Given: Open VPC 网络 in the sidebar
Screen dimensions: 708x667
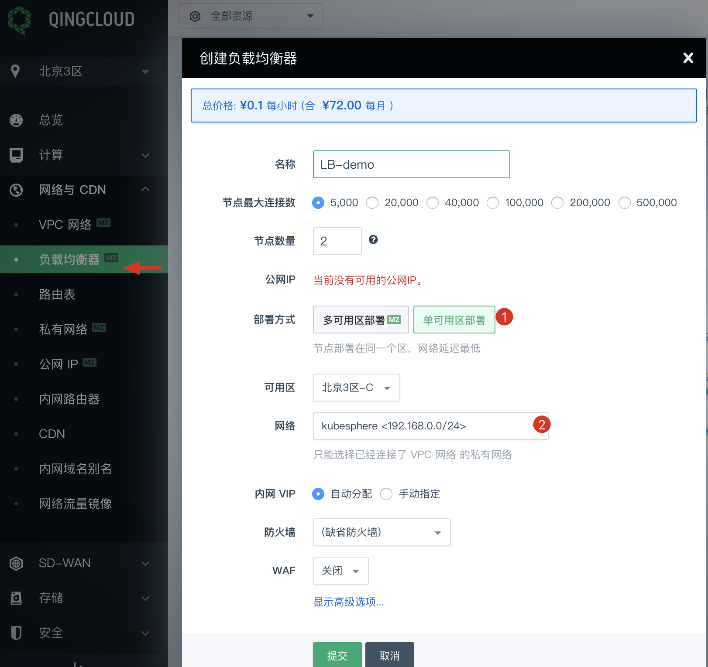Looking at the screenshot, I should pos(65,225).
